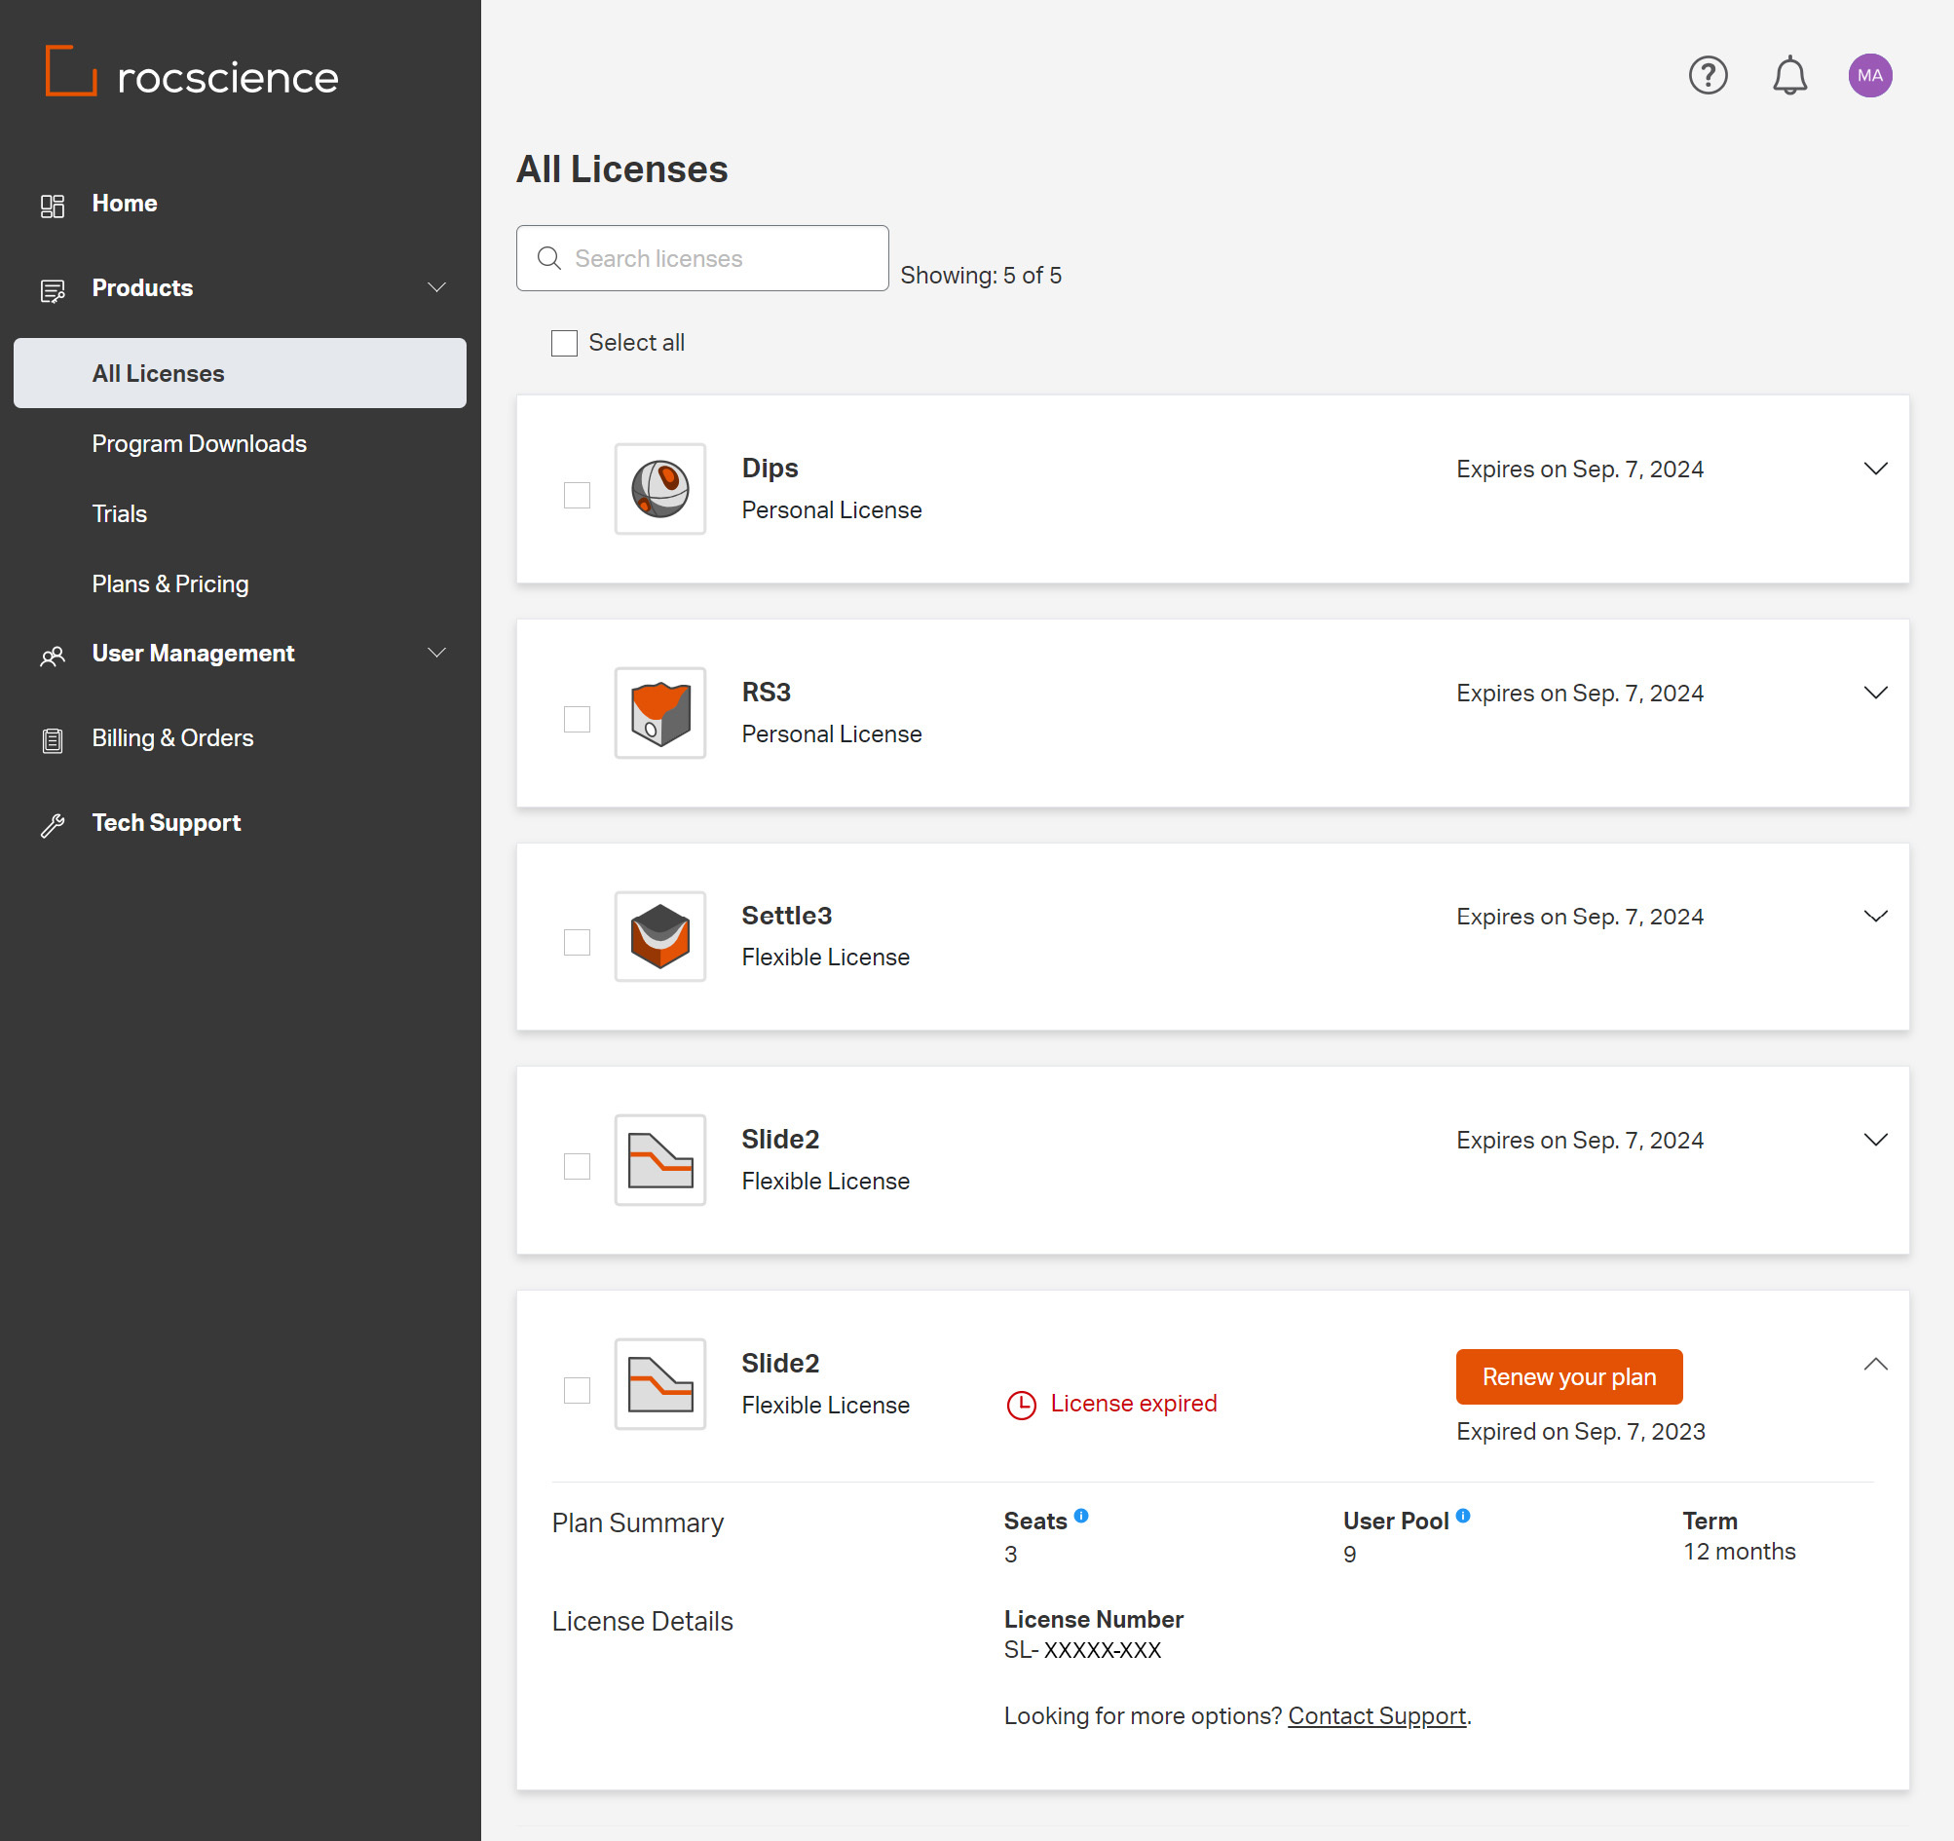Click the red License expired clock icon
The image size is (1954, 1841).
[x=1021, y=1406]
